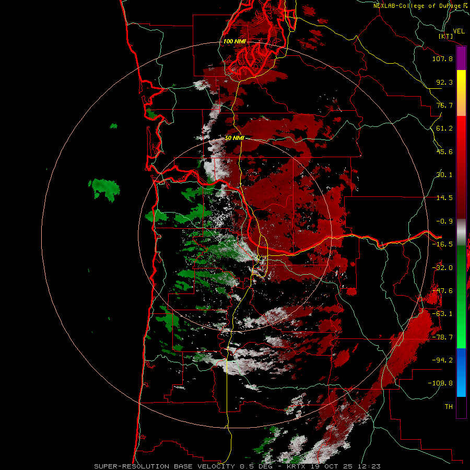Pick the purple segment of the velocity scale
This screenshot has height=470, width=470.
click(461, 58)
